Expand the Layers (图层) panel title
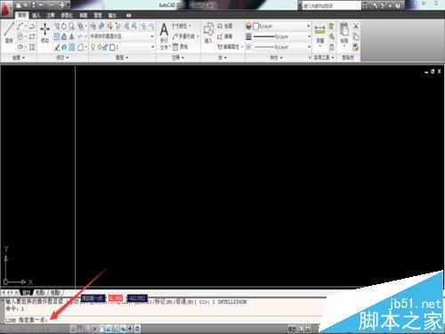This screenshot has height=334, width=445. (x=122, y=57)
